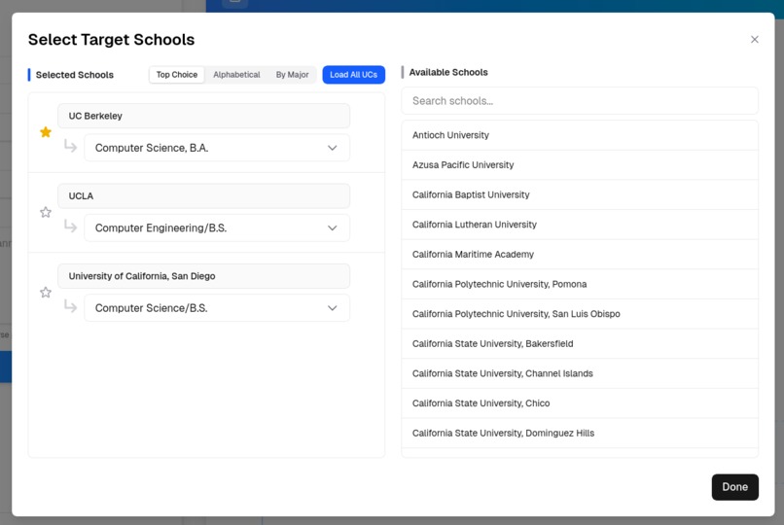Switch to Top Choice sorting tab
The width and height of the screenshot is (784, 525).
click(177, 75)
